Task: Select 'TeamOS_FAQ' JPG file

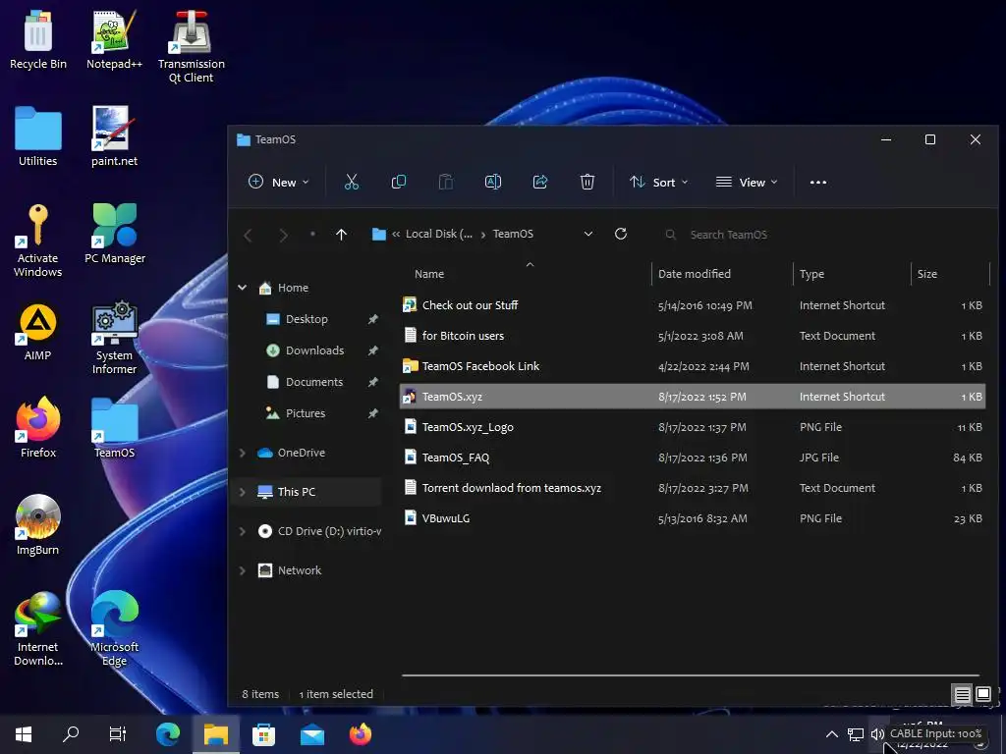Action: pyautogui.click(x=693, y=458)
